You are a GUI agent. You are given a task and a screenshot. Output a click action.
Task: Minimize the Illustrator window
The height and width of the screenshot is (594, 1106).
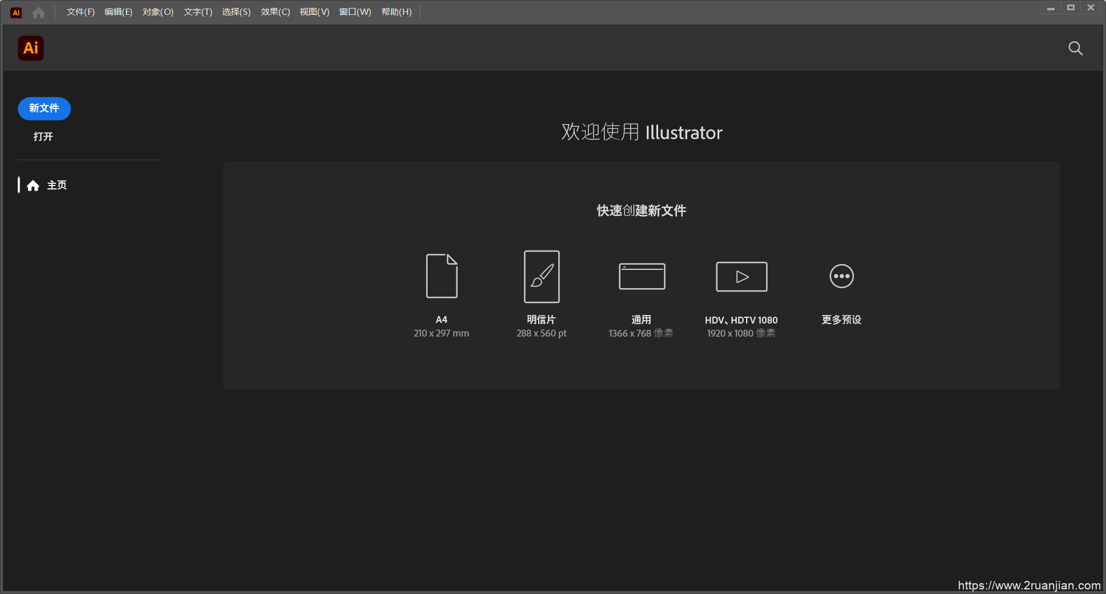click(x=1051, y=8)
